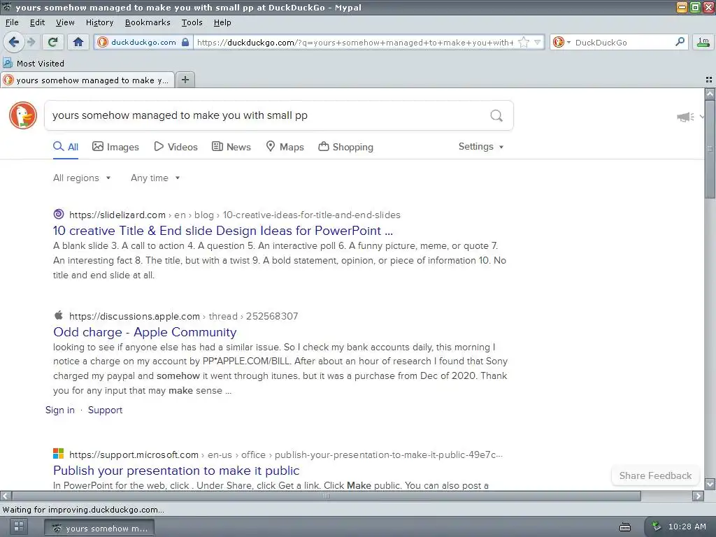Click the horizontal scrollbar right arrow

tap(698, 496)
